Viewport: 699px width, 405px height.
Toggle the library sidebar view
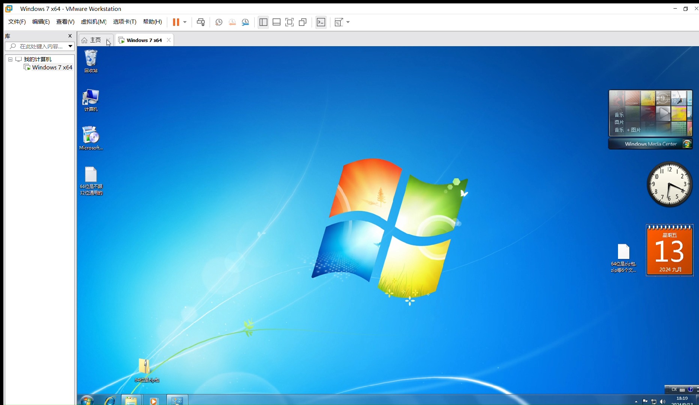coord(263,22)
